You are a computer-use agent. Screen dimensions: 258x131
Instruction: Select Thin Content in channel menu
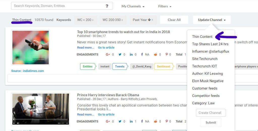tap(202, 37)
